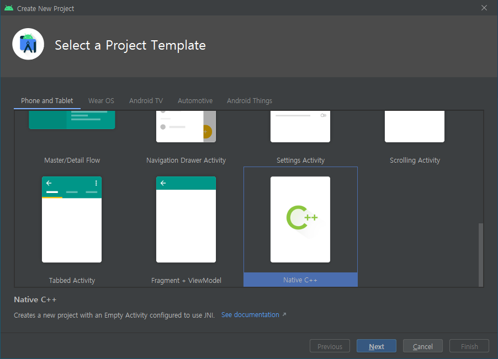Pick the Fragment + ViewModel template thumbnail
Viewport: 498px width, 359px height.
pyautogui.click(x=186, y=219)
